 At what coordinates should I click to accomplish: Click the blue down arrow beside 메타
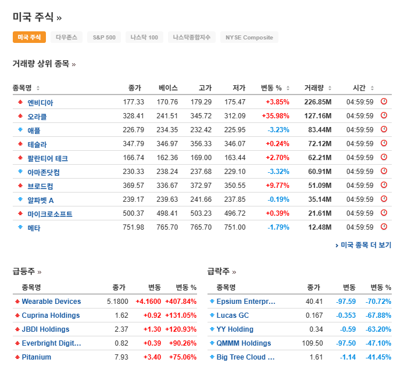(x=20, y=227)
